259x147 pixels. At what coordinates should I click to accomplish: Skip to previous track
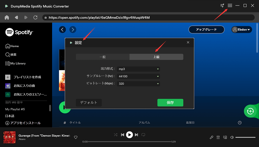123,135
